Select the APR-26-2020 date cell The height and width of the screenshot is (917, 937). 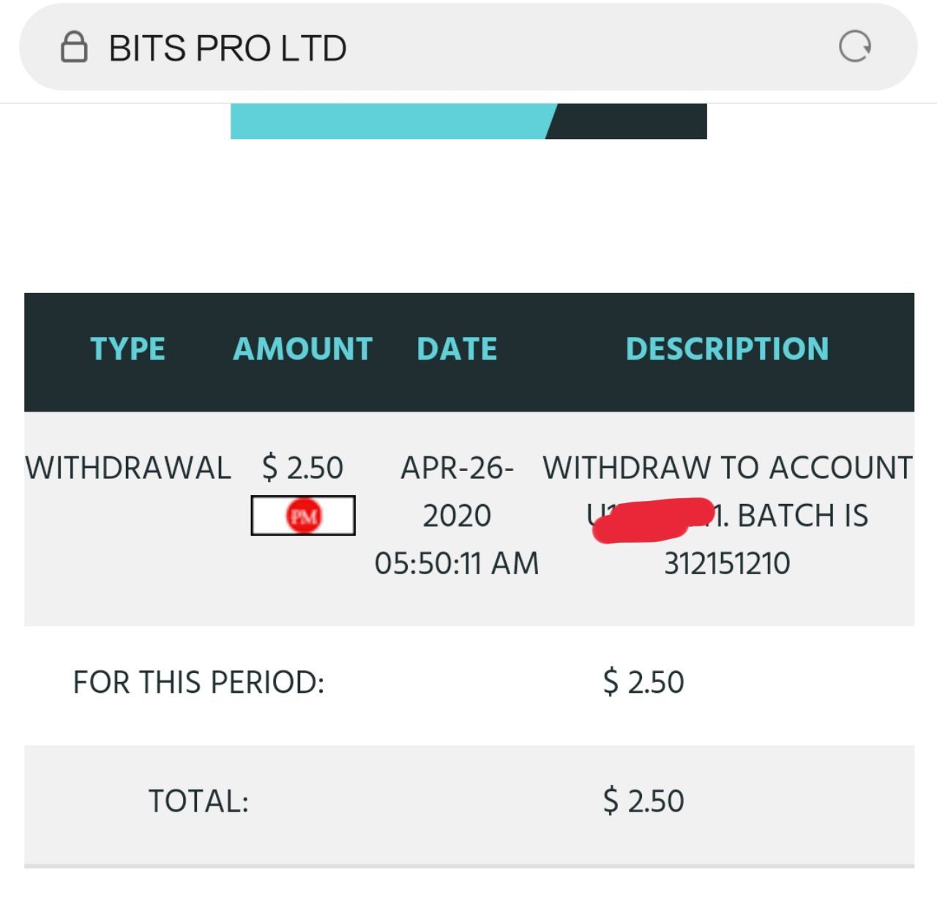coord(457,516)
